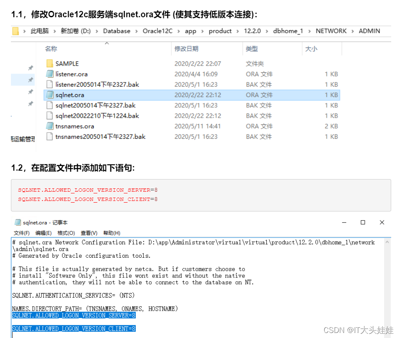The height and width of the screenshot is (338, 400).
Task: Click the pin icon beside the sqlnet2005014 row
Action: [x=31, y=103]
